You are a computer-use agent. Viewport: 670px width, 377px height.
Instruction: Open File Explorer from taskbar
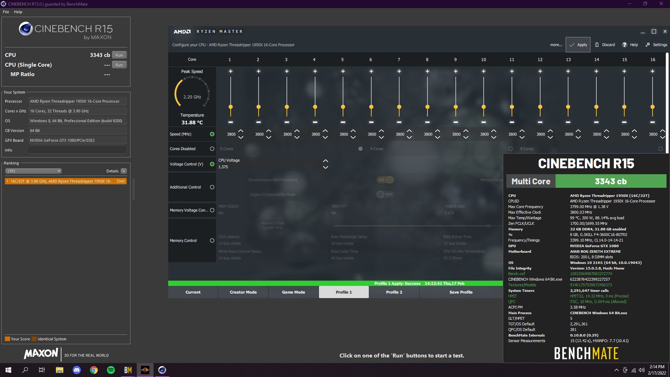pyautogui.click(x=59, y=370)
